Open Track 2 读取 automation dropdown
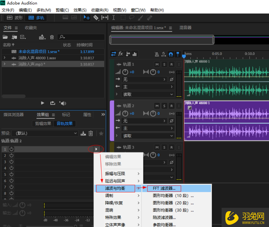269x227 pixels. 148,136
